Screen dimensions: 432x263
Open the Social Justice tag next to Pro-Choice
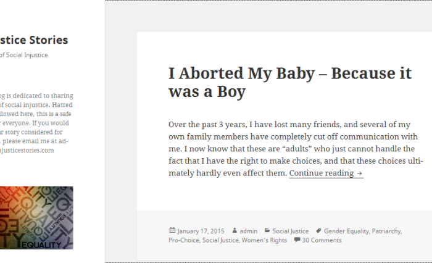(x=220, y=240)
